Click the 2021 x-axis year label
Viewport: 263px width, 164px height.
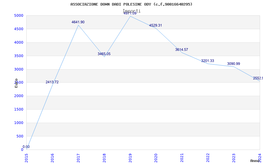point(182,158)
